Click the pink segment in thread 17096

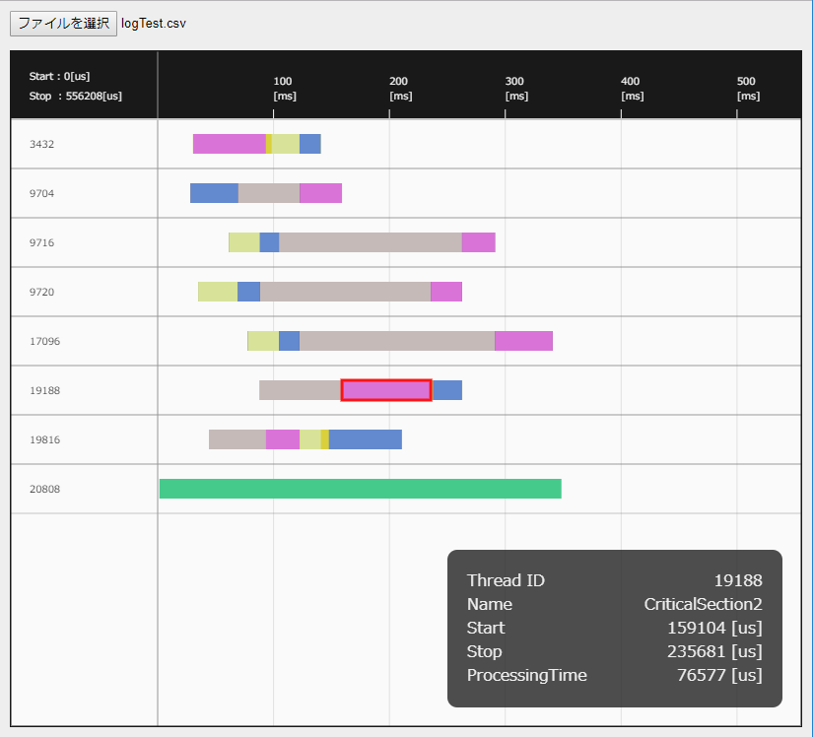(523, 341)
